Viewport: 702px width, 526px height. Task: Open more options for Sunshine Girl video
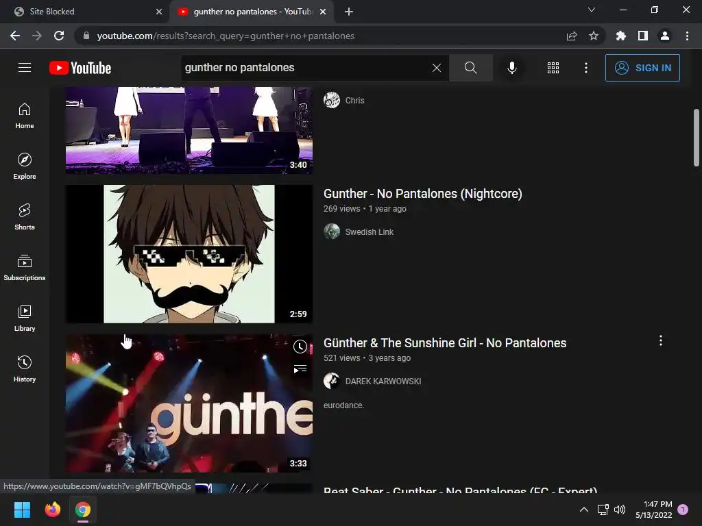(x=660, y=341)
